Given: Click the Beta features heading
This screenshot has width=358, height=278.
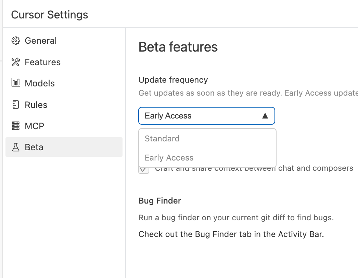Looking at the screenshot, I should click(x=178, y=47).
